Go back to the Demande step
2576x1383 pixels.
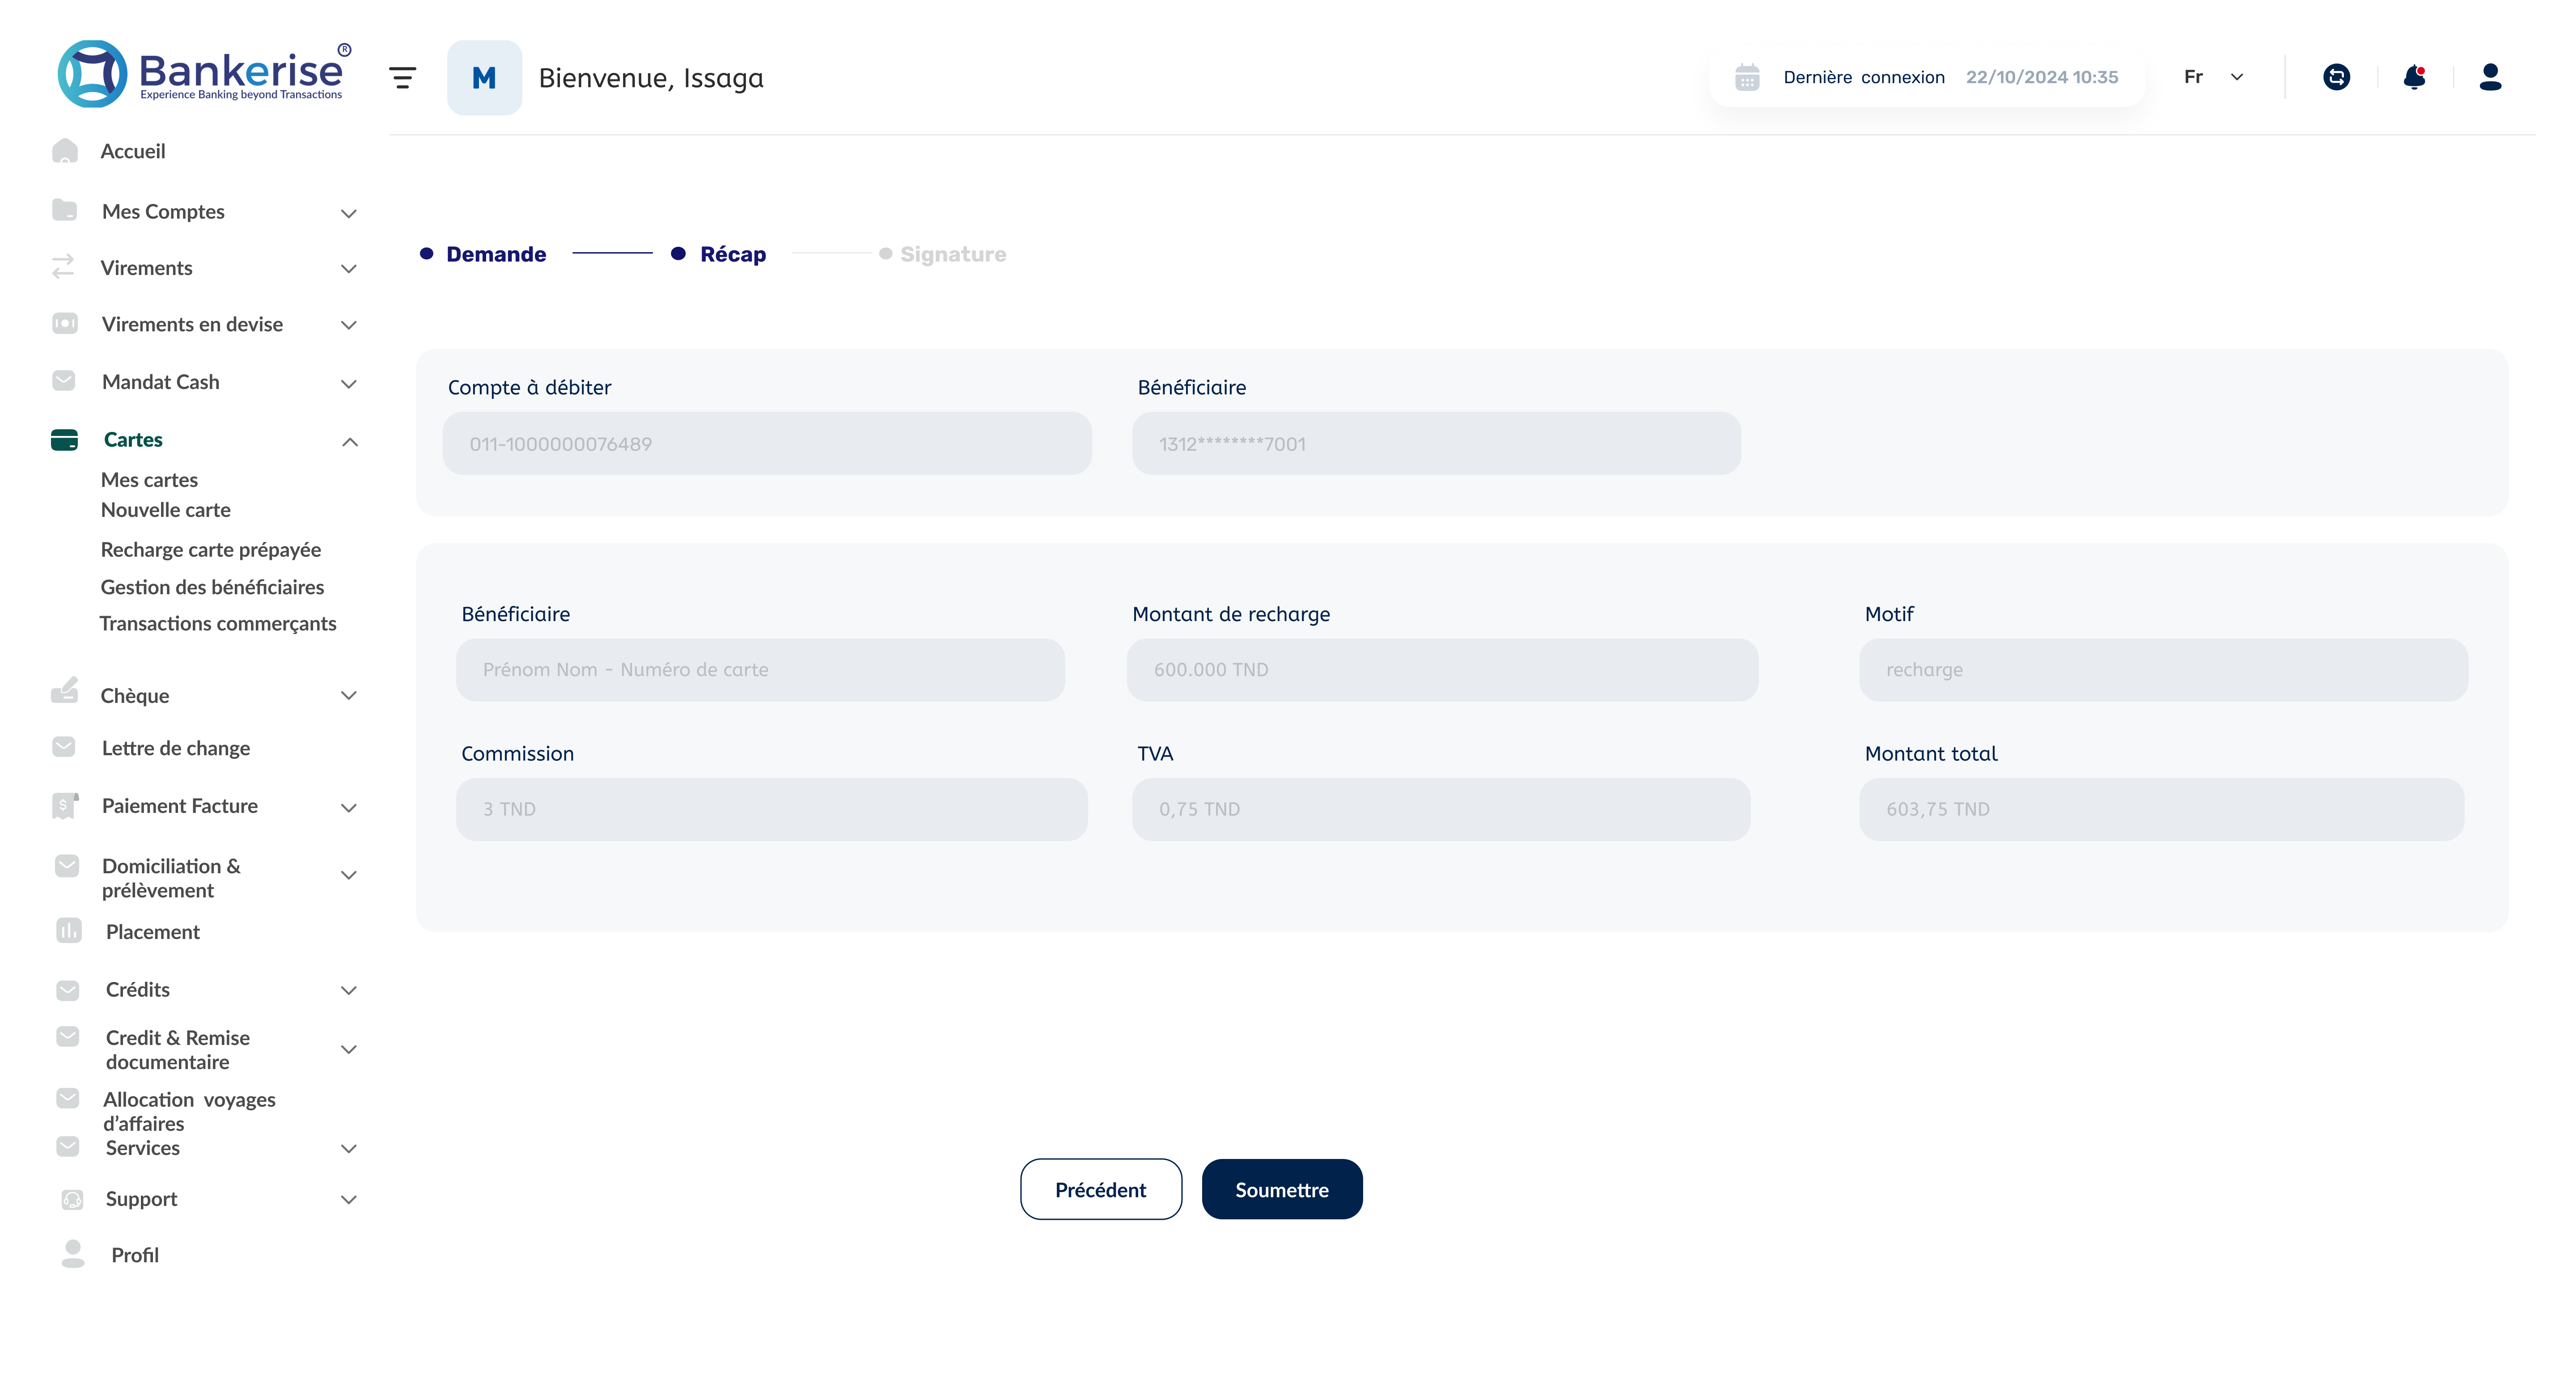pos(496,254)
